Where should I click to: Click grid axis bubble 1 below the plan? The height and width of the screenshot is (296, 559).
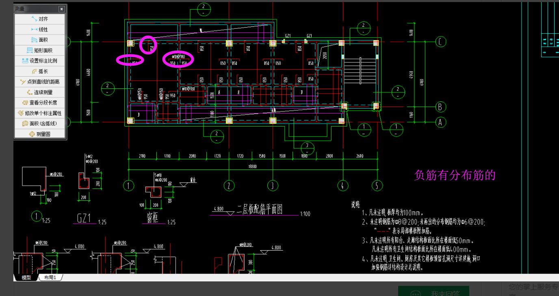(x=128, y=186)
